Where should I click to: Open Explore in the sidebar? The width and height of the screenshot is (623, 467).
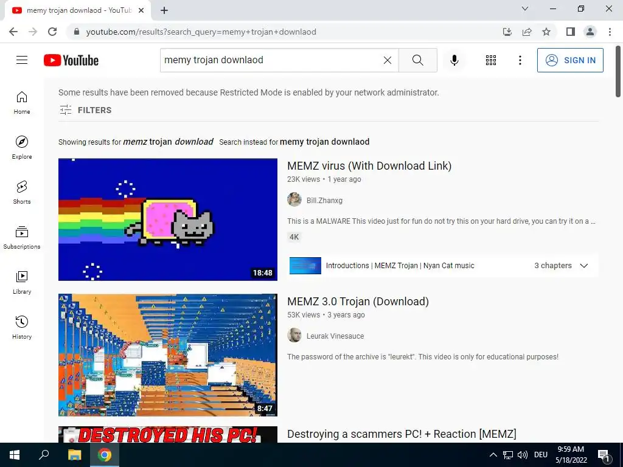(22, 148)
